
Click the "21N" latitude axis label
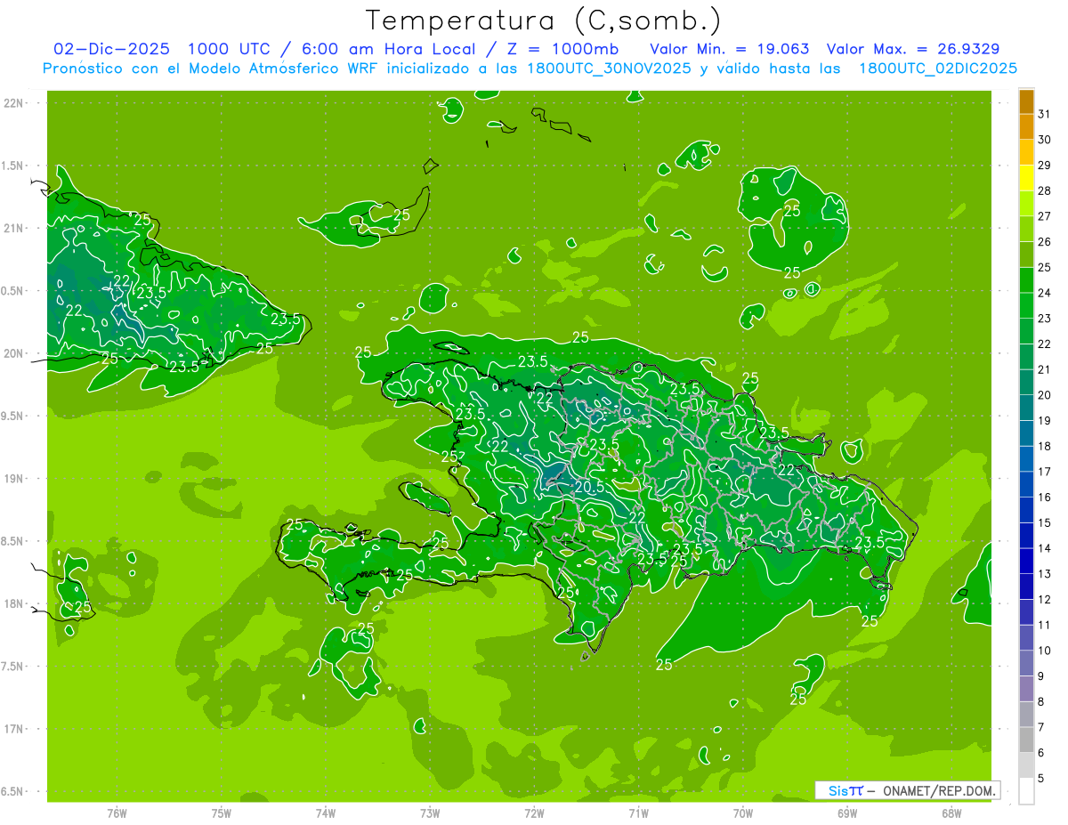pos(13,229)
